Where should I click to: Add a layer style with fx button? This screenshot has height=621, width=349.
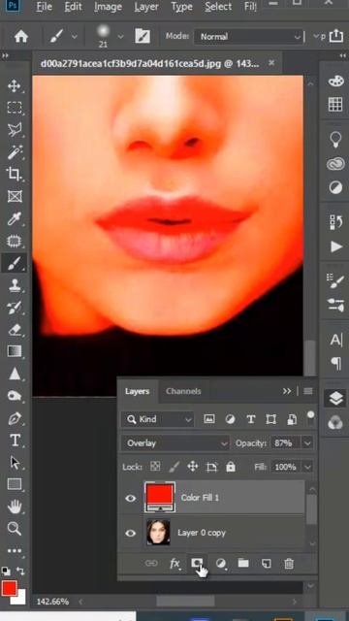pos(174,563)
